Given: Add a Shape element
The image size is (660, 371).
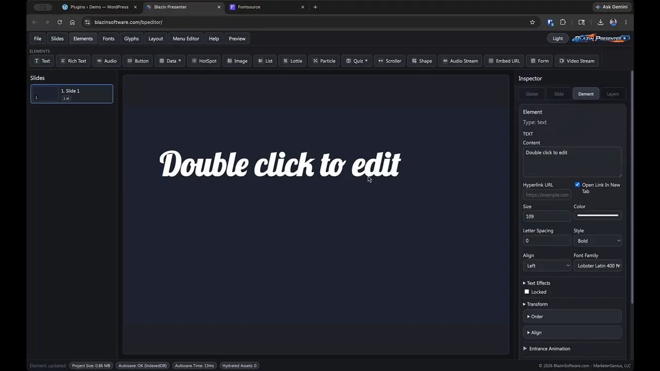Looking at the screenshot, I should tap(421, 61).
